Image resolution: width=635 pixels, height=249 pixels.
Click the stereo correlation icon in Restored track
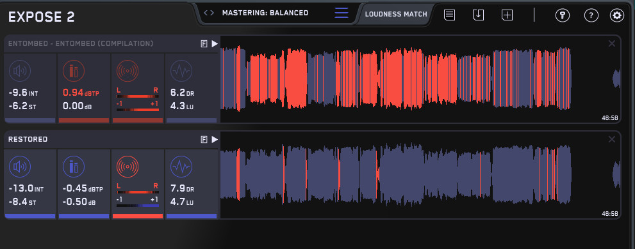(127, 167)
